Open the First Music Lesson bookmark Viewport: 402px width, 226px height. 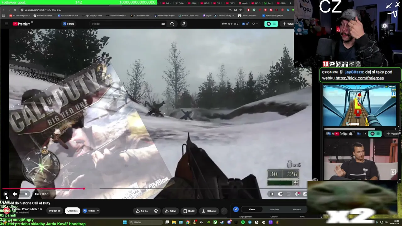point(44,16)
